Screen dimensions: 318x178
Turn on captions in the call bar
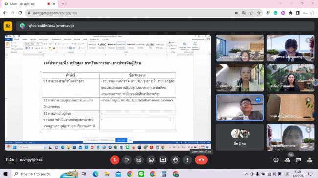coord(139,160)
